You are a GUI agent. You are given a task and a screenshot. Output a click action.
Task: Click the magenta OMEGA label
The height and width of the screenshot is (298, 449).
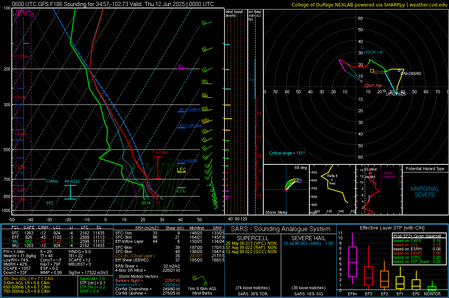tap(24, 11)
